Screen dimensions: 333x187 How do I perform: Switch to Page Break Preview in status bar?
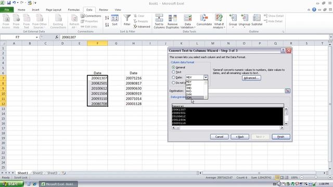point(287,178)
